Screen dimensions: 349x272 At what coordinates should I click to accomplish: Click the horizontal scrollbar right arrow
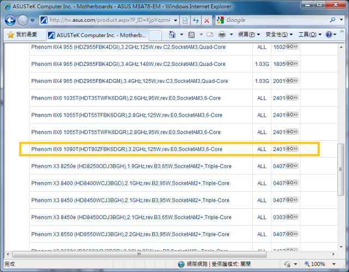coord(333,254)
